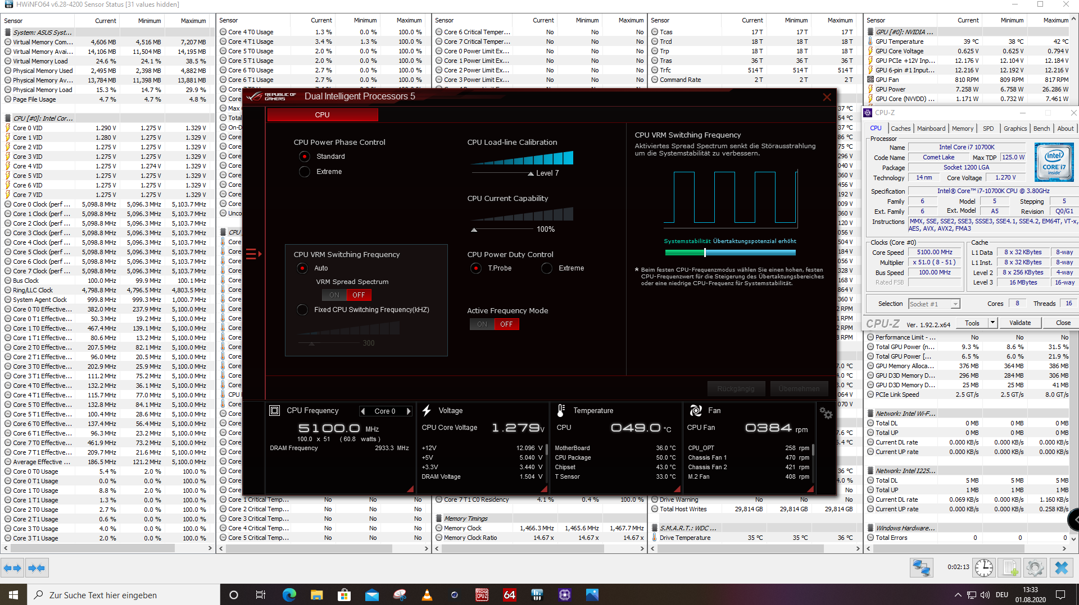Click the HWiNFO shrink columns arrows icon

[37, 568]
